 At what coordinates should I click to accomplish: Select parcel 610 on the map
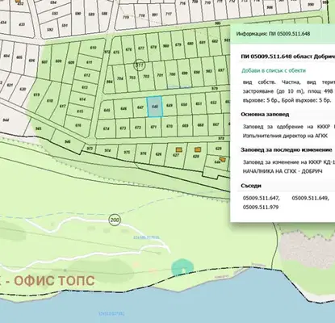pyautogui.click(x=93, y=48)
